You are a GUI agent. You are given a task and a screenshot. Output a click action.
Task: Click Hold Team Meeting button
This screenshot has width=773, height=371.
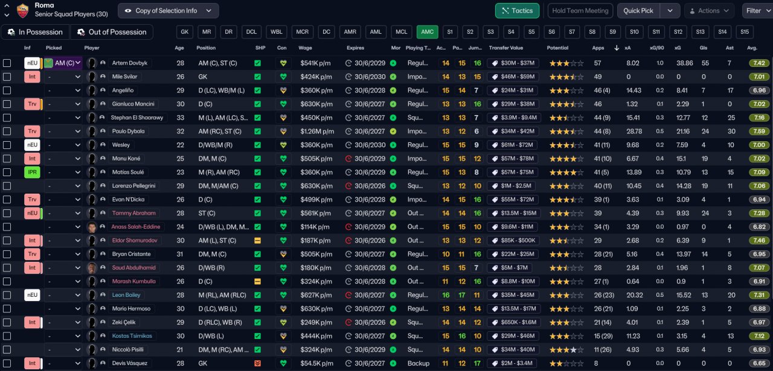pos(580,11)
